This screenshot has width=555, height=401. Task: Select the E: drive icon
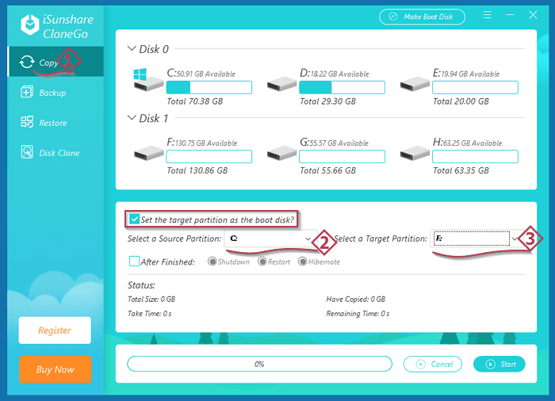(415, 84)
